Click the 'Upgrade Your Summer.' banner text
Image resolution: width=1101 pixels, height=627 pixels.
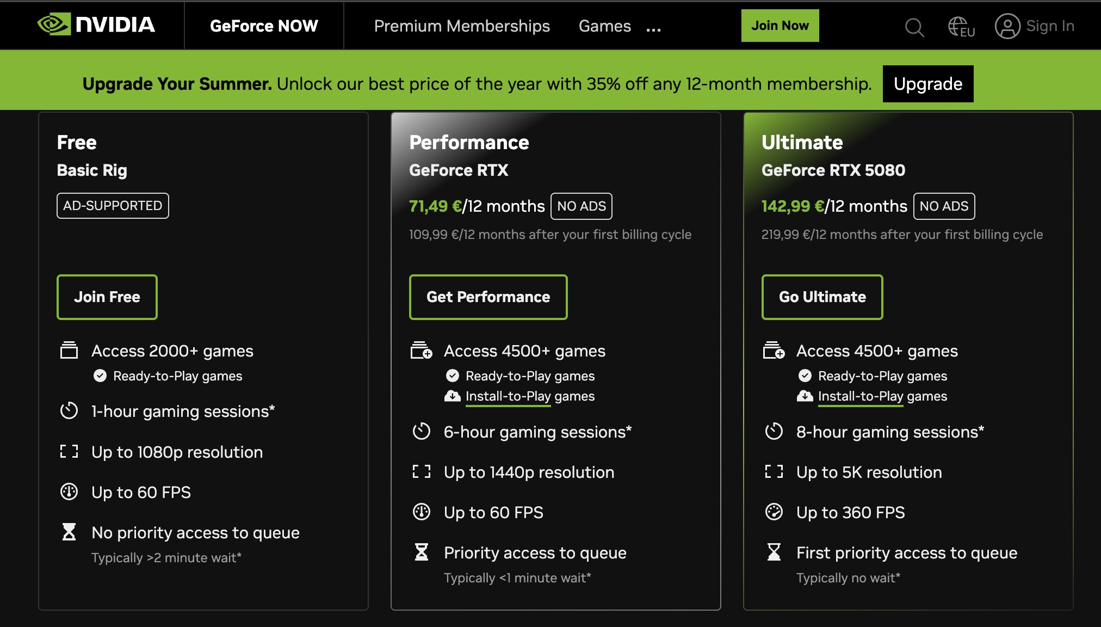click(177, 84)
